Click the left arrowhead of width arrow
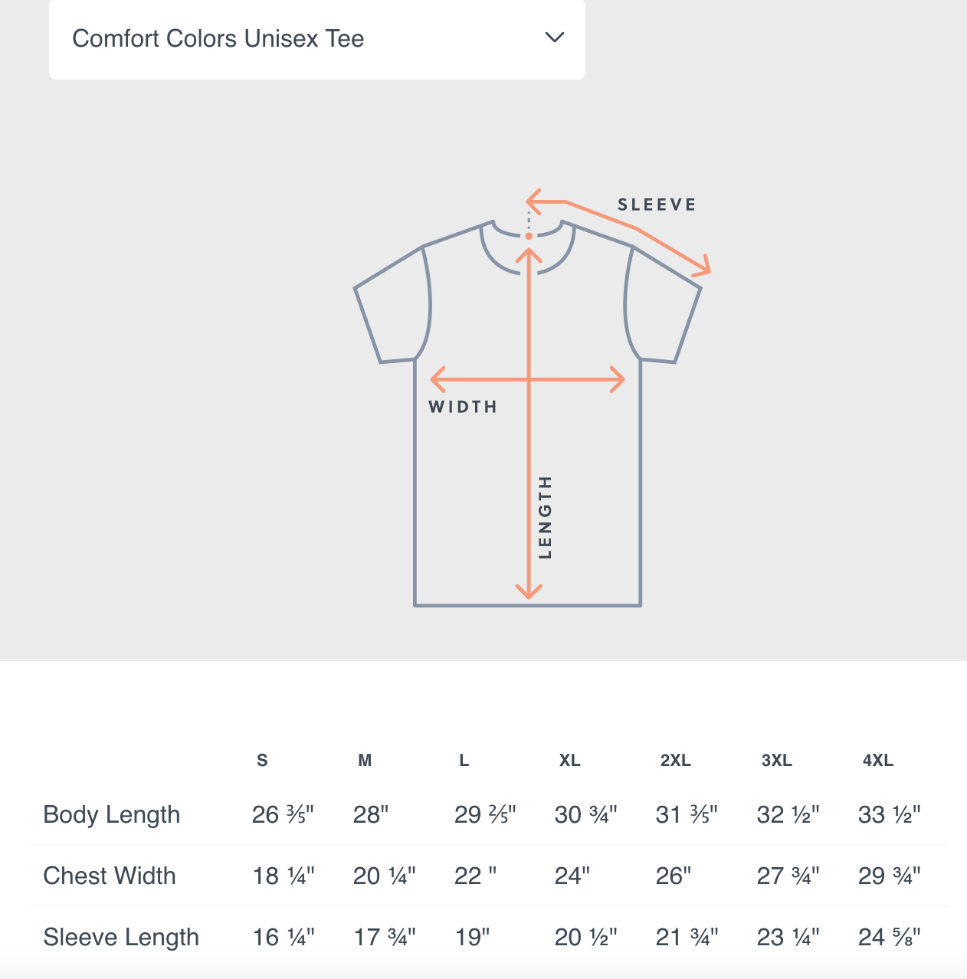 click(x=438, y=379)
